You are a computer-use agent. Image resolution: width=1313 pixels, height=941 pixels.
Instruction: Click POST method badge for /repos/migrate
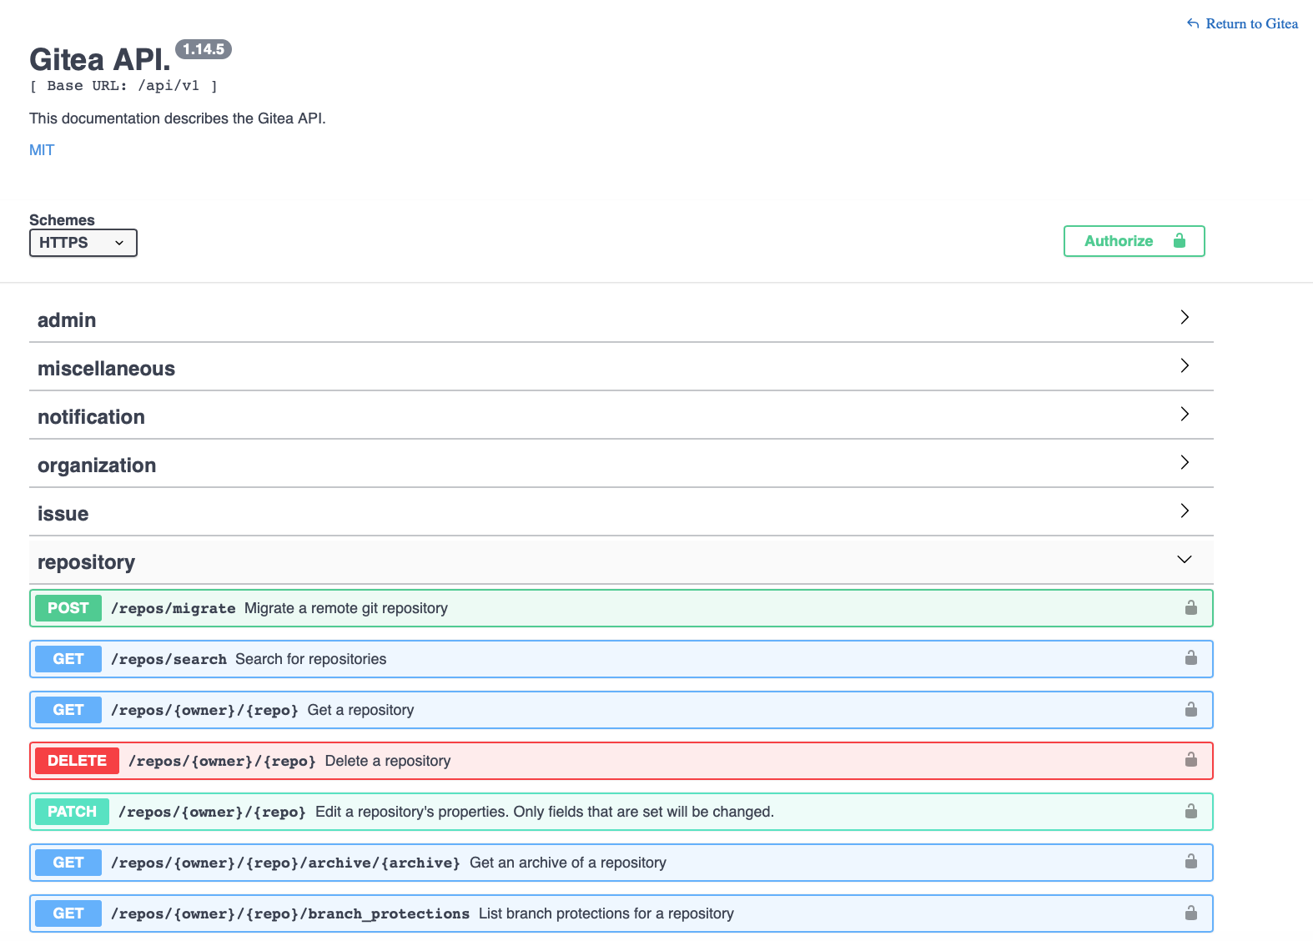[68, 608]
